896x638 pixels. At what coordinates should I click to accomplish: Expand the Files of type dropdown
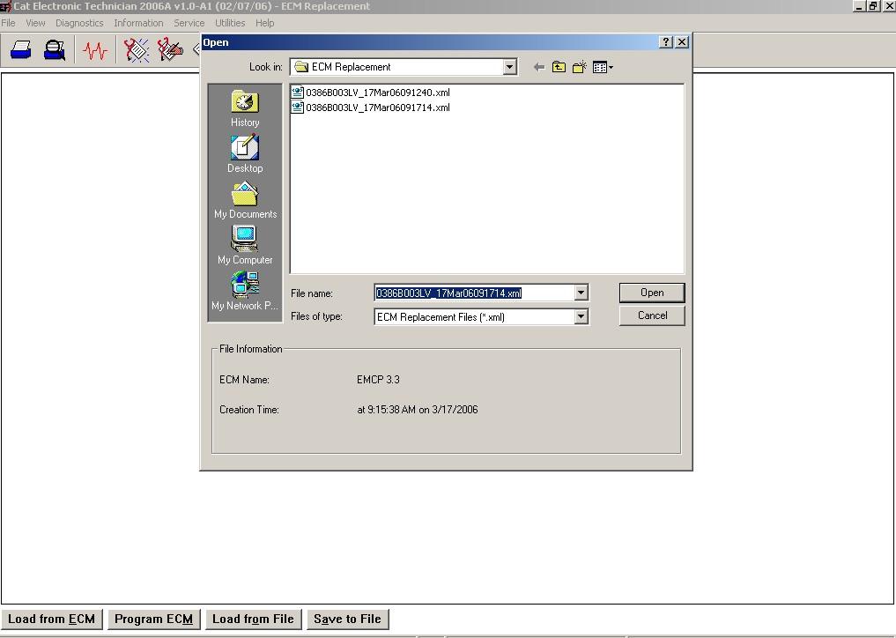click(581, 316)
